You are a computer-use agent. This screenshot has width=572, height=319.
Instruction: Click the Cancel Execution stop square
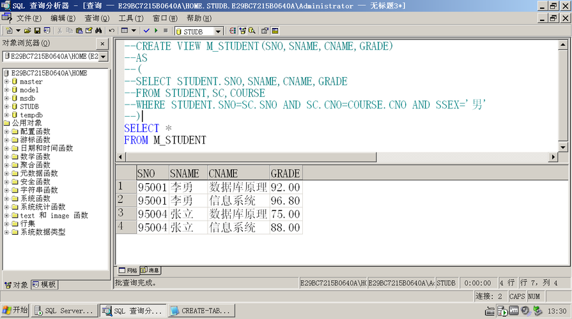[166, 31]
